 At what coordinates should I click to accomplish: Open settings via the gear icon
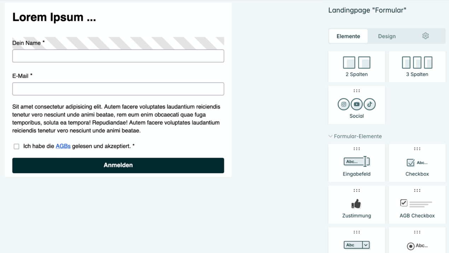(x=425, y=36)
